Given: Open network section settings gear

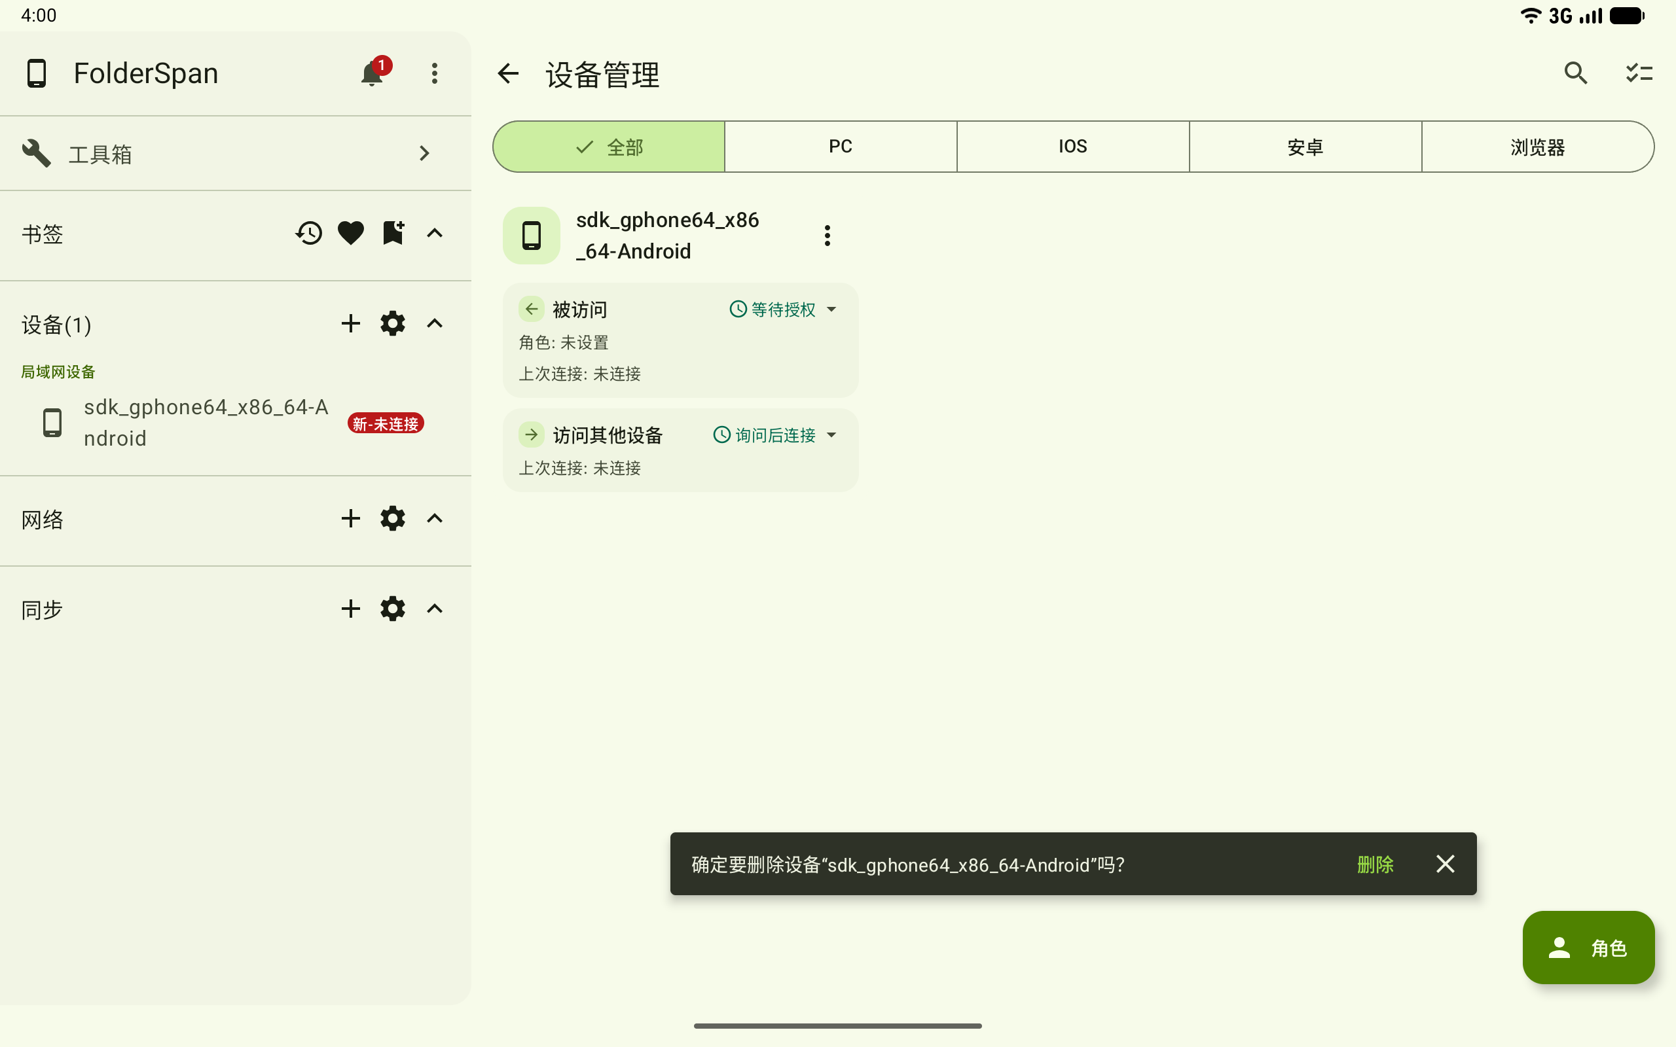Looking at the screenshot, I should (x=393, y=519).
